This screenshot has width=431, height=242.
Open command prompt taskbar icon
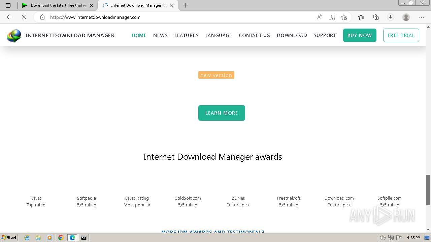84,238
